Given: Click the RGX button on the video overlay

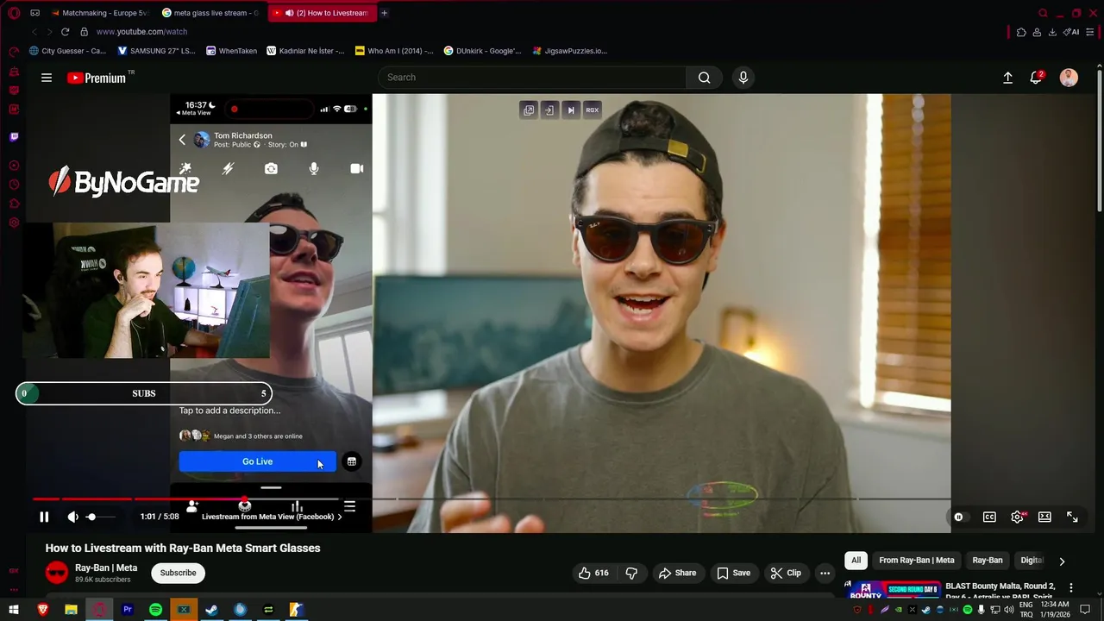Looking at the screenshot, I should [592, 110].
